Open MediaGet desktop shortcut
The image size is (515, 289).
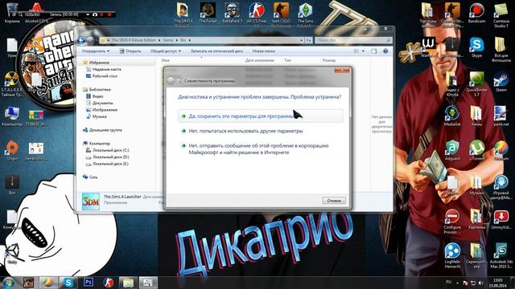[x=452, y=116]
